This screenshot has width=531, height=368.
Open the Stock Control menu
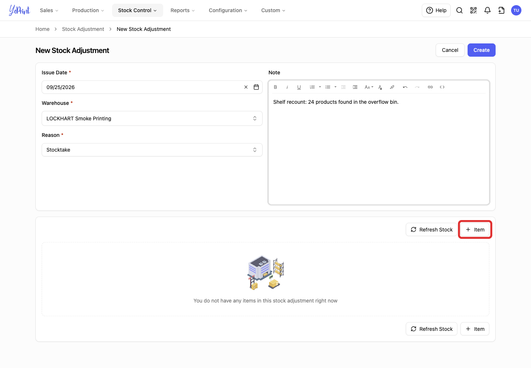[138, 10]
